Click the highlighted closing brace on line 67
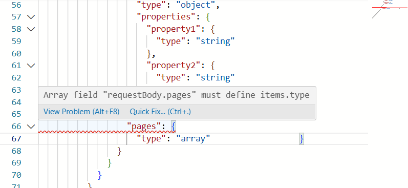The image size is (408, 188). point(302,139)
